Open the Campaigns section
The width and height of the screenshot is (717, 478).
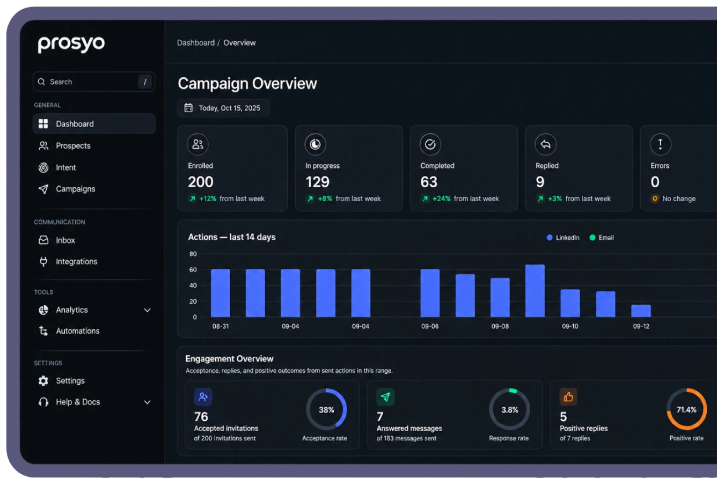point(94,189)
